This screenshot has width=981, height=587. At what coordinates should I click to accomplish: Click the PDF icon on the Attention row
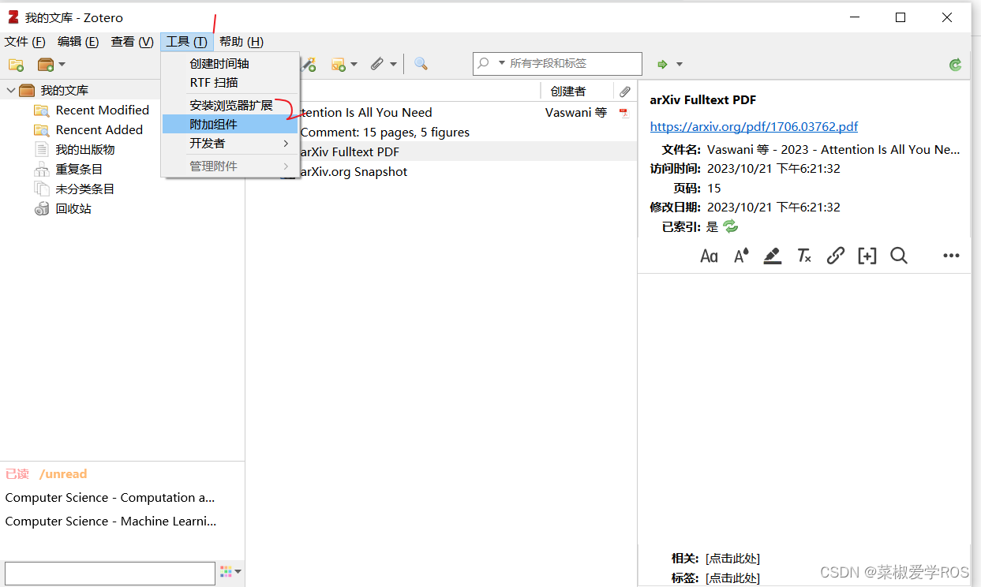[x=624, y=113]
